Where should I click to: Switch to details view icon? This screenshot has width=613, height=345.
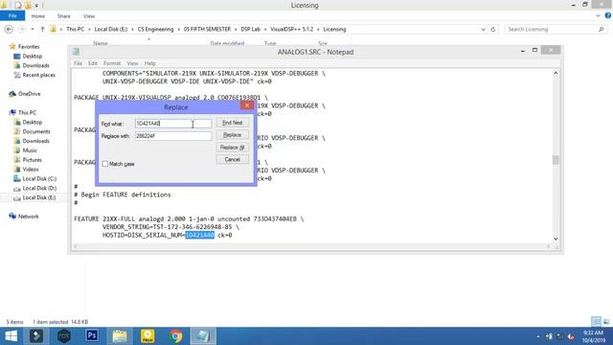coord(596,322)
